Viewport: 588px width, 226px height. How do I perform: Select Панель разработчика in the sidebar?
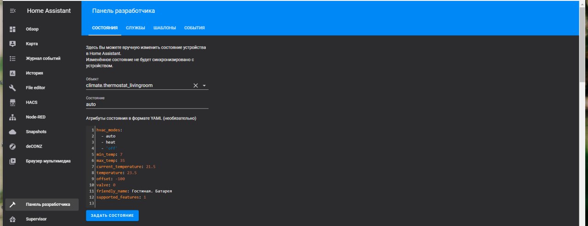pos(42,204)
